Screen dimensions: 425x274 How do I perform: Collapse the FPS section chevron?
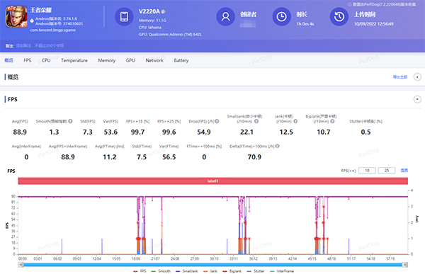coord(417,99)
